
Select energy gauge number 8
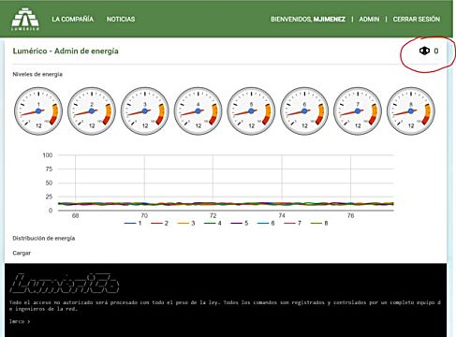(411, 111)
